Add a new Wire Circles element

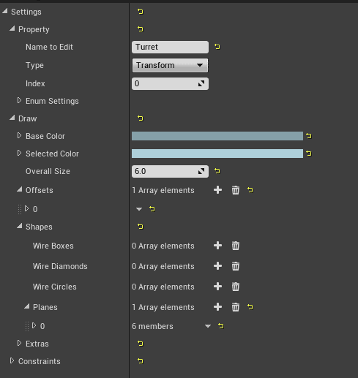coord(217,287)
